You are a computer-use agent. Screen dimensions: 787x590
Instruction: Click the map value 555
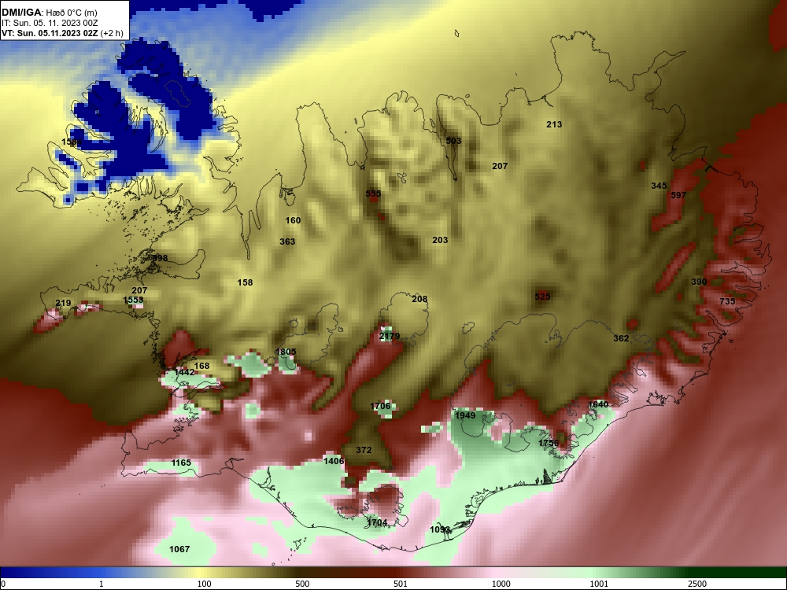373,194
